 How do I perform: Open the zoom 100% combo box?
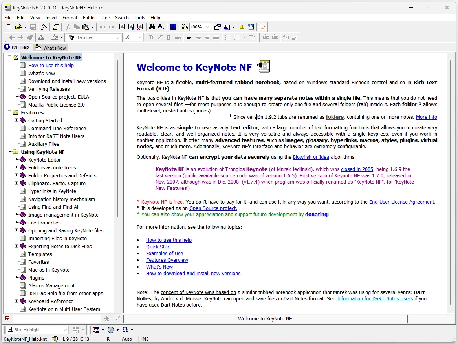(x=200, y=27)
